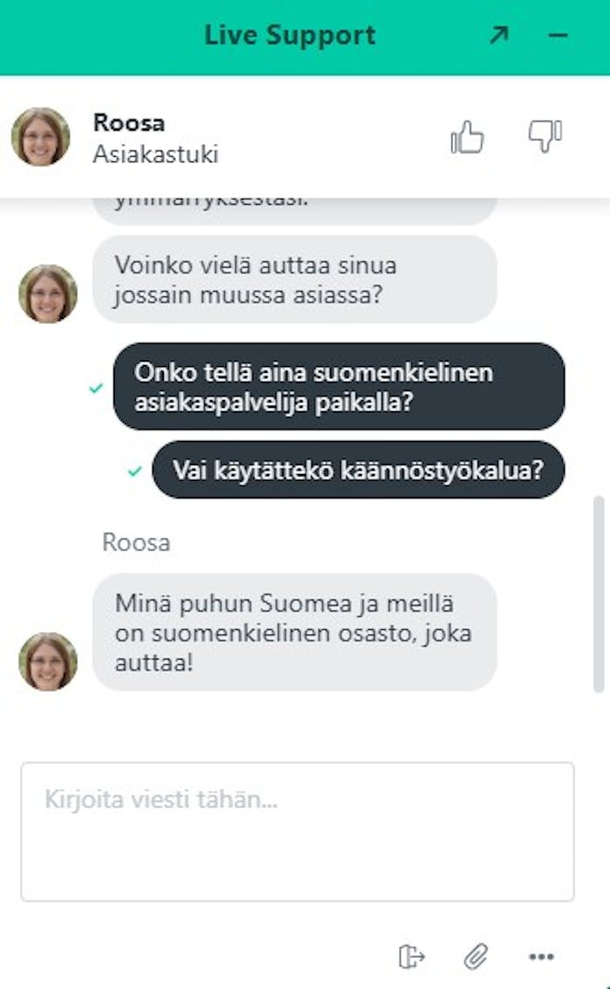Click the 'Voinko vielä auttaa sinua' message bubble
This screenshot has width=610, height=989.
pos(295,280)
